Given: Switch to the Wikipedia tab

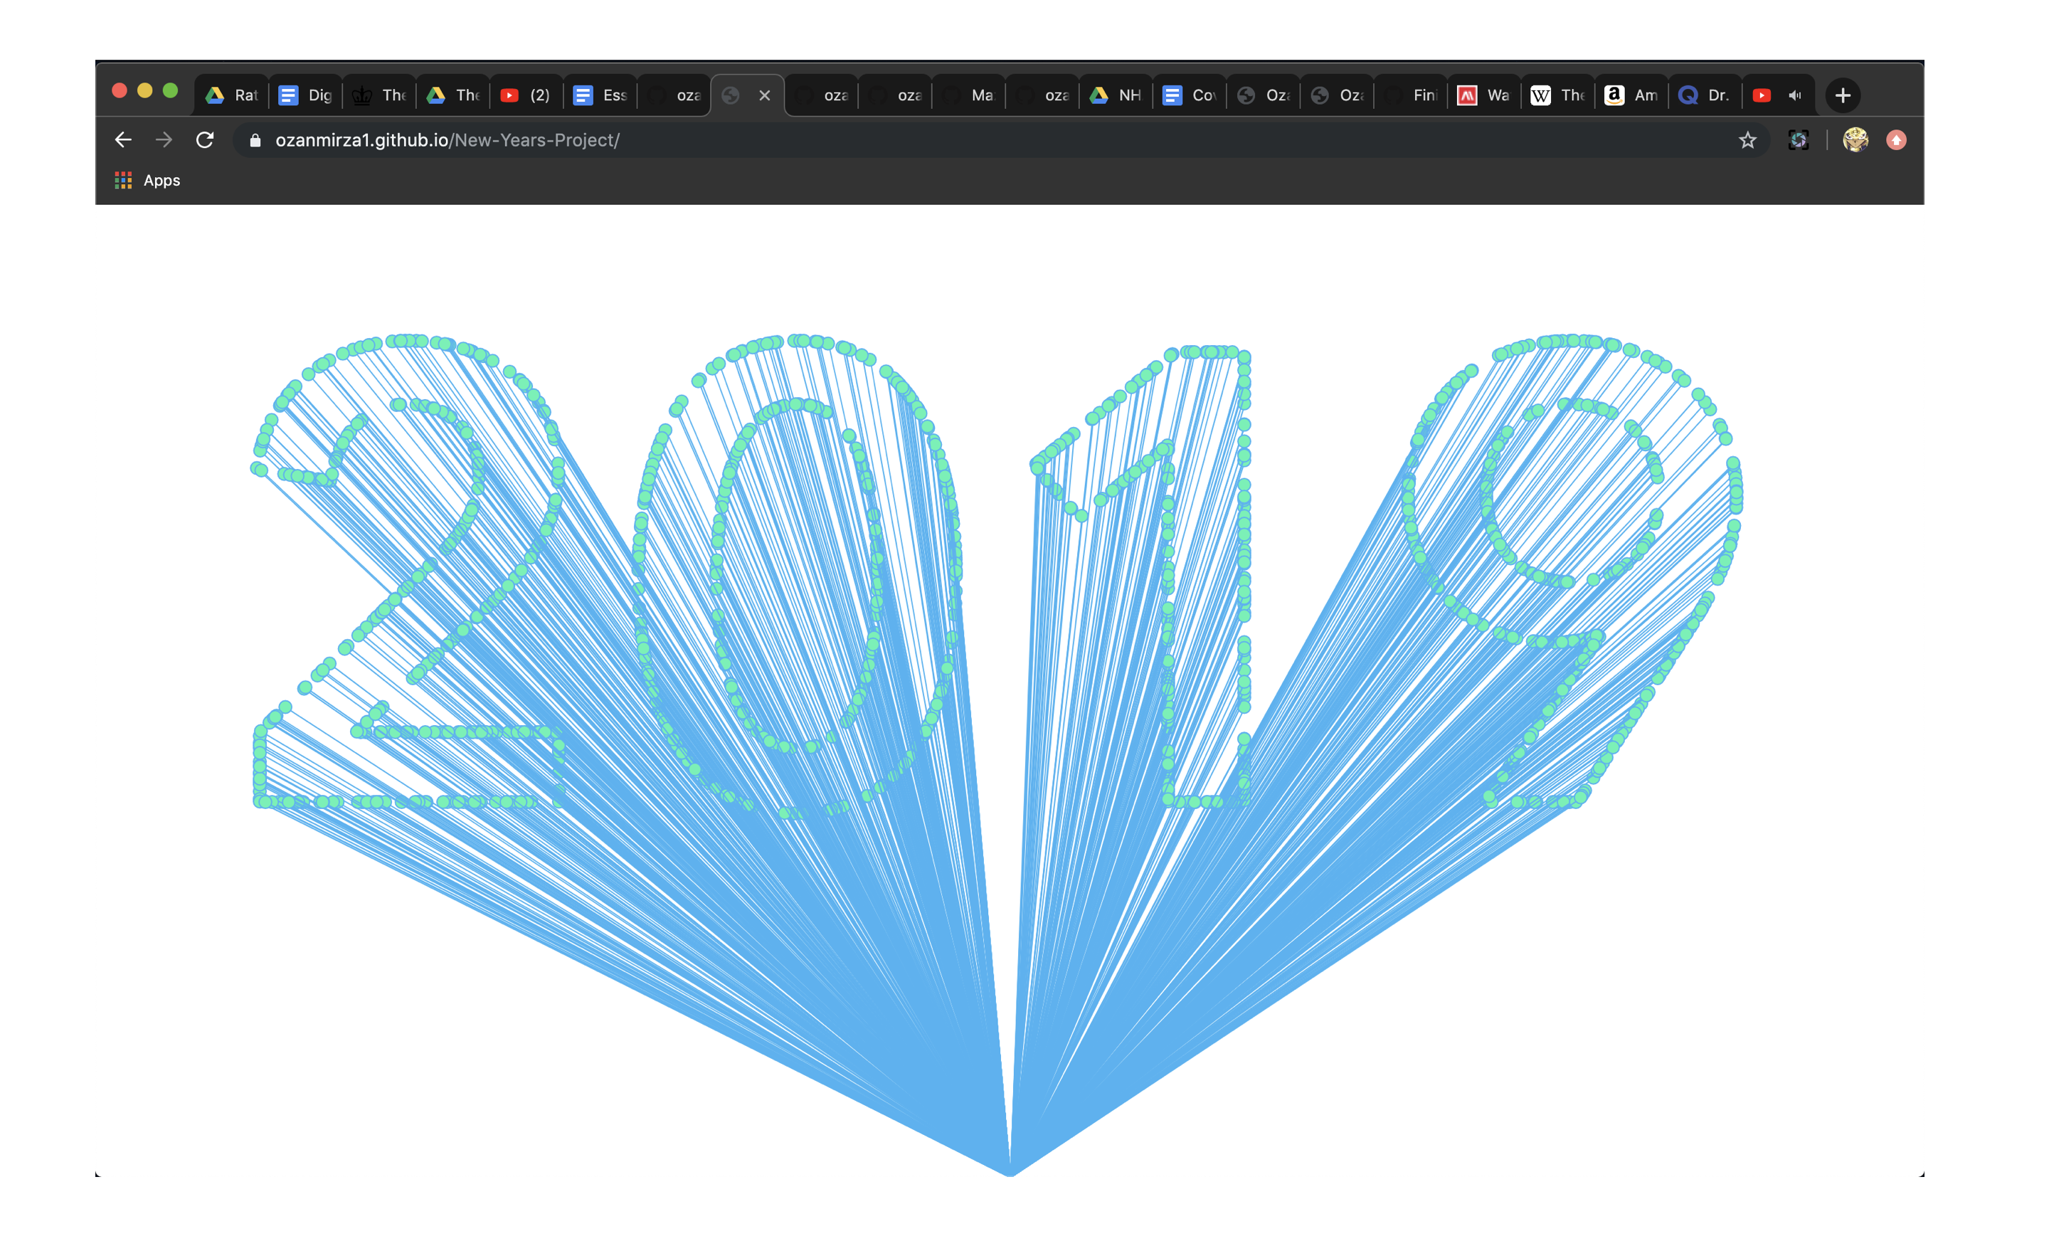Looking at the screenshot, I should pos(1557,95).
